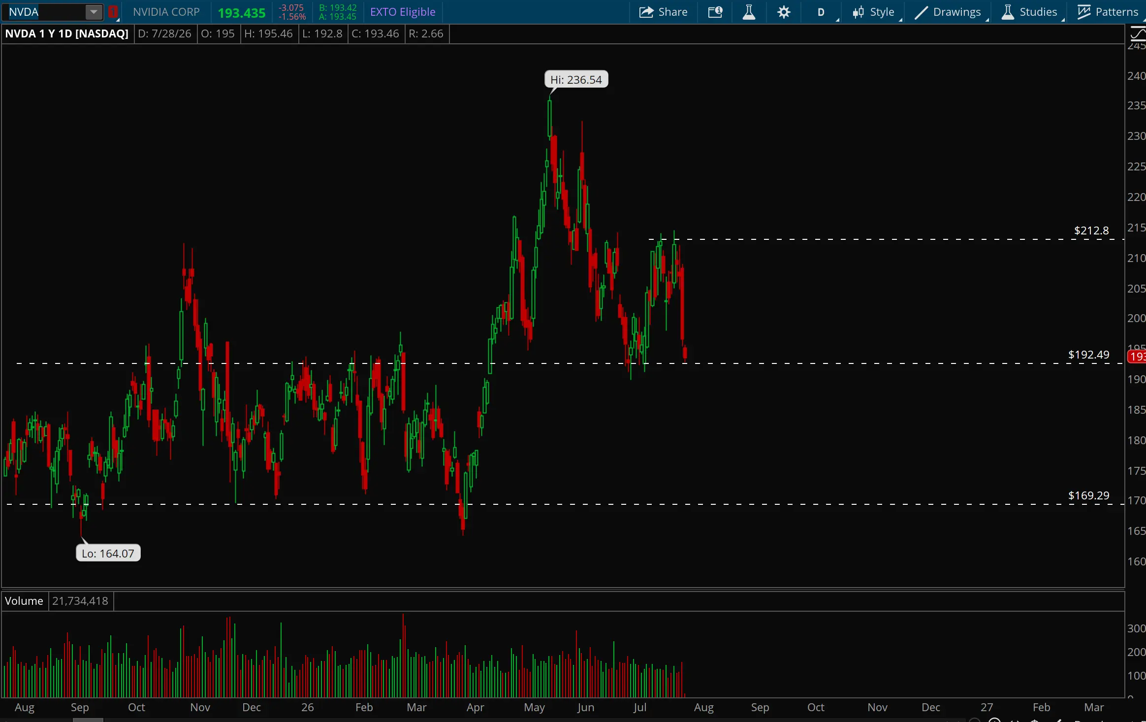Click the 220 price axis label

(x=1136, y=197)
